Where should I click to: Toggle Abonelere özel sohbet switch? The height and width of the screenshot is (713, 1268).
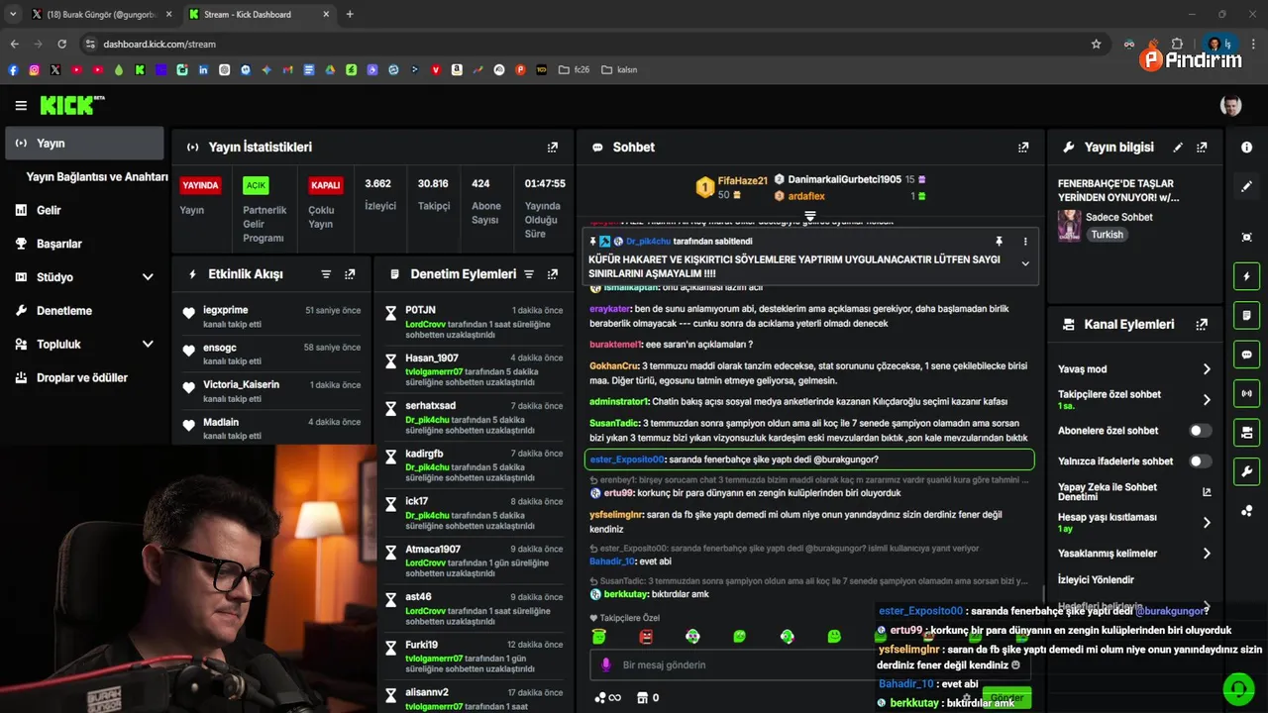pyautogui.click(x=1200, y=431)
